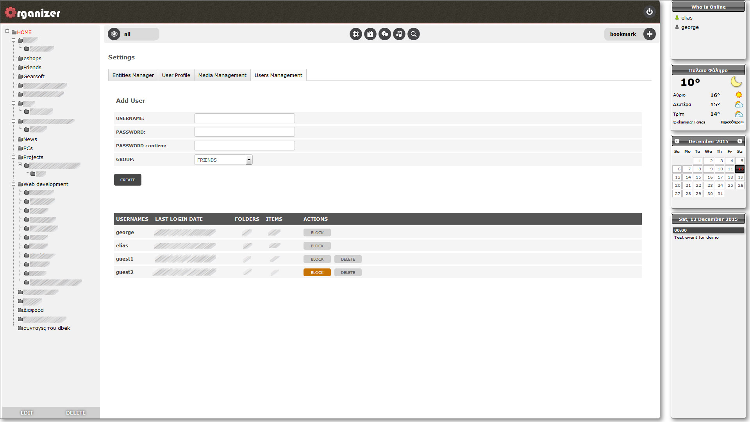Click the News folder icon
The width and height of the screenshot is (750, 422).
click(20, 139)
